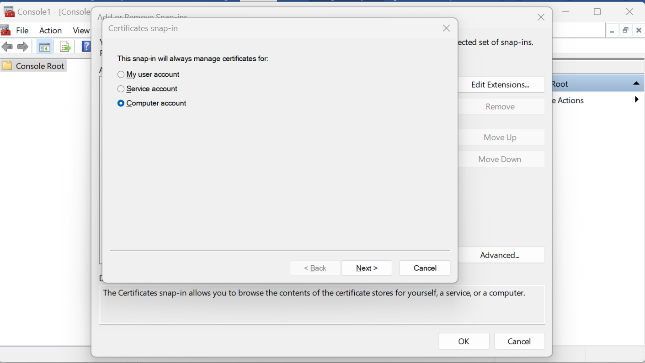The width and height of the screenshot is (645, 363).
Task: Click the Next > button
Action: (x=367, y=268)
